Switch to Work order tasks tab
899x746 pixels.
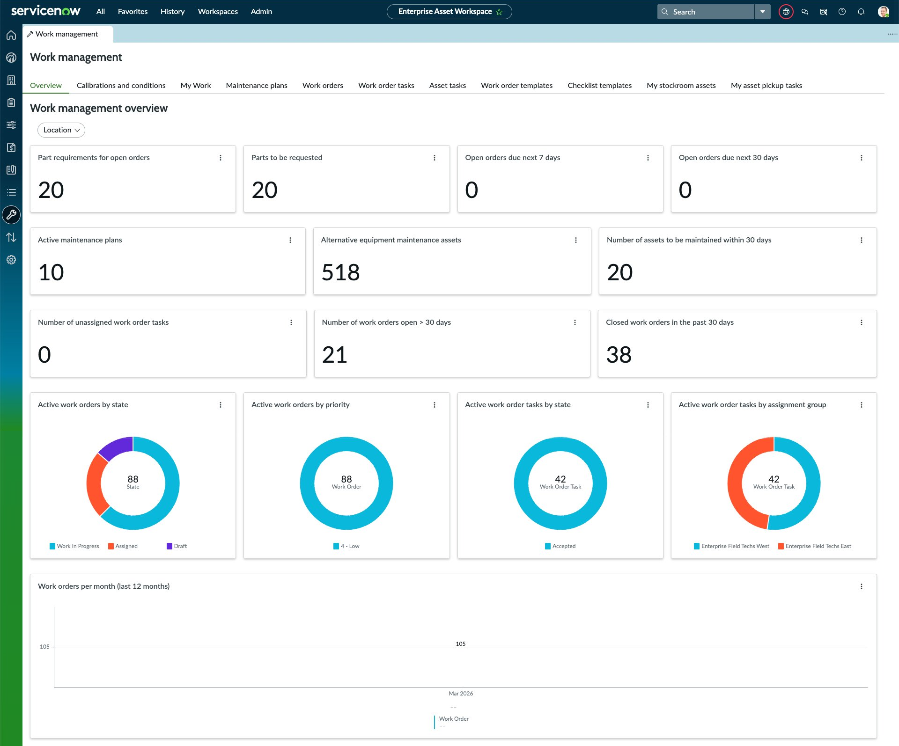click(x=386, y=85)
